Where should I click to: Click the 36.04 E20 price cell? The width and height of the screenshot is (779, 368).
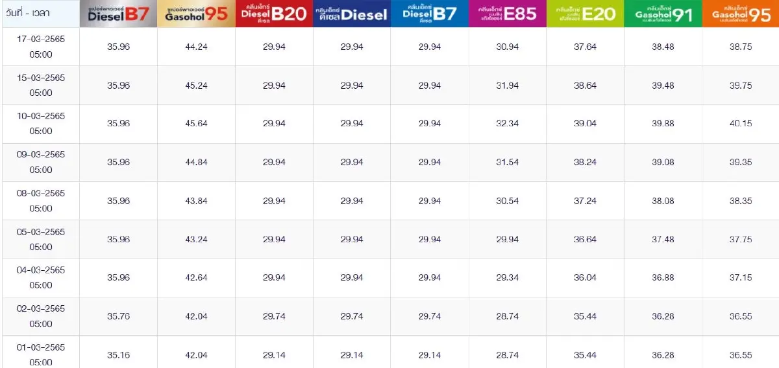point(586,277)
